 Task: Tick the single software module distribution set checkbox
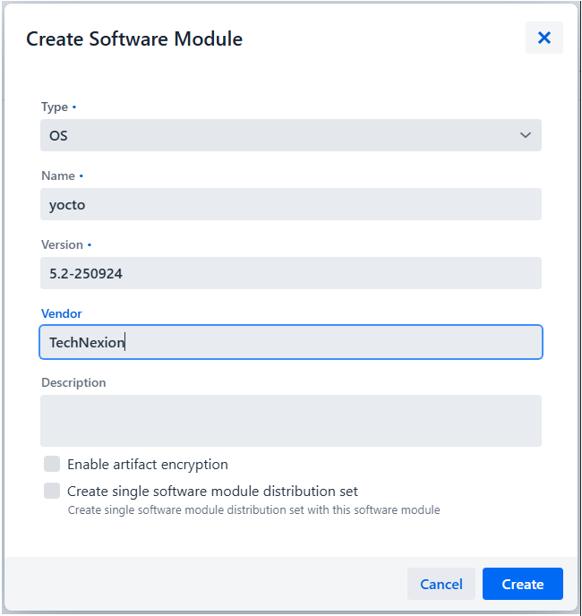(x=52, y=491)
